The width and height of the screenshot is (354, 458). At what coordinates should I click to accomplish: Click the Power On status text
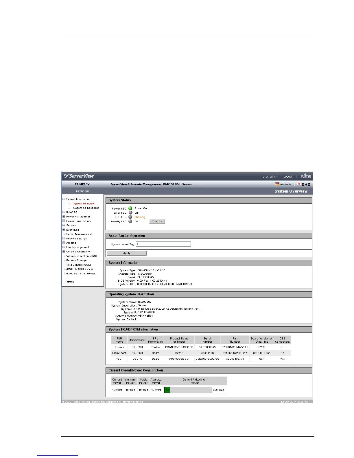click(x=141, y=208)
